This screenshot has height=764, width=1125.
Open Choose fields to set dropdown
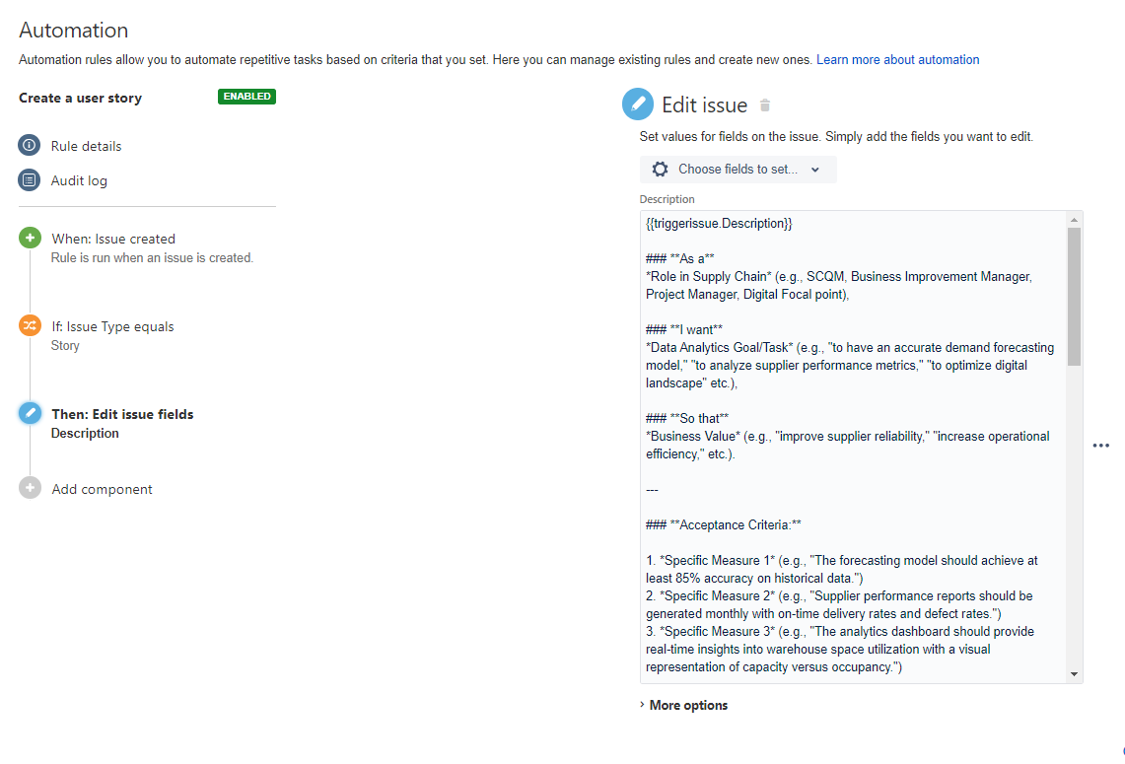pyautogui.click(x=738, y=170)
